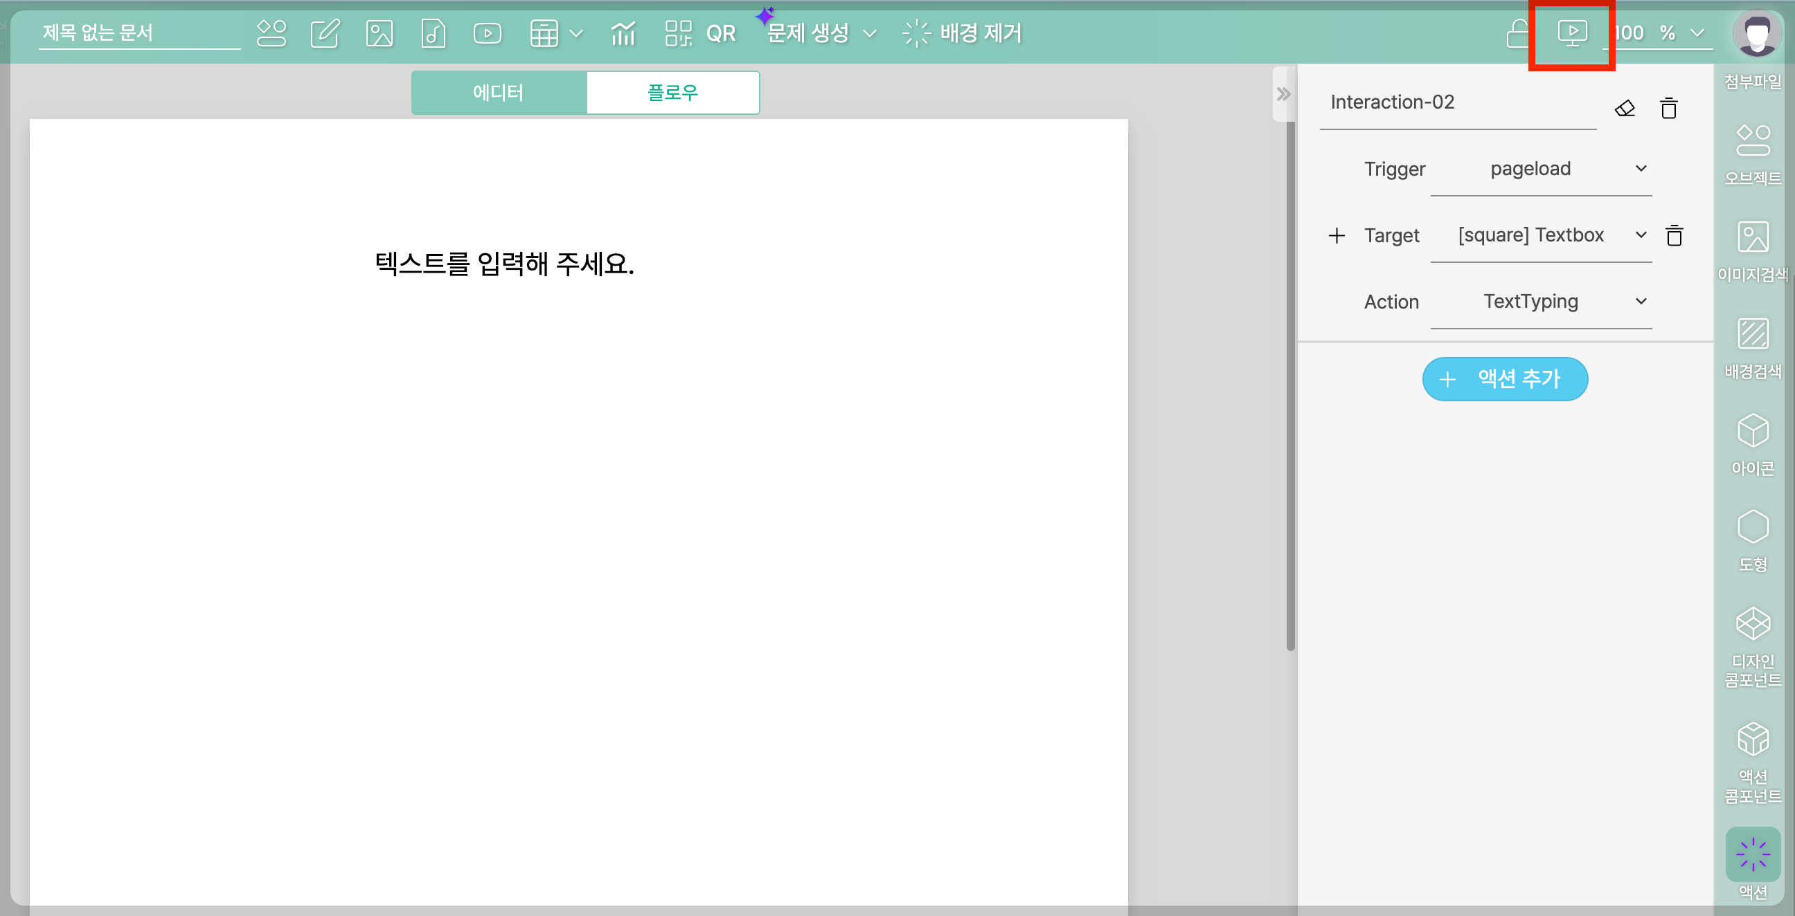Click the presentation preview play icon
The width and height of the screenshot is (1795, 916).
point(1571,33)
